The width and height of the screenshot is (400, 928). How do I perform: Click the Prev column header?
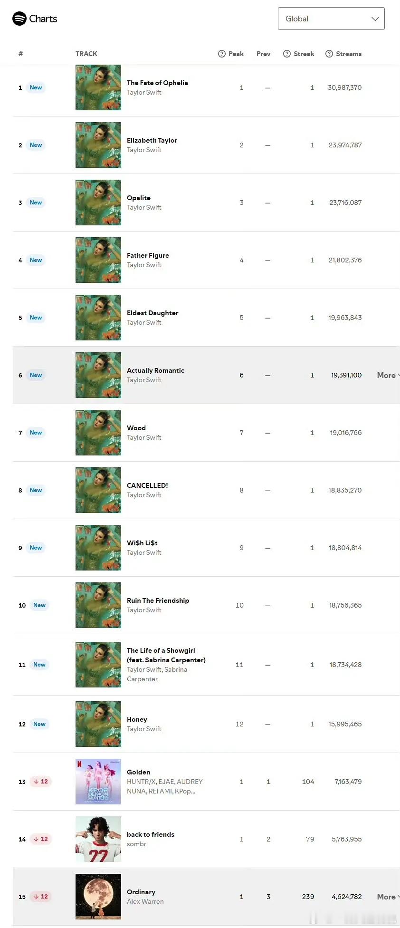click(263, 54)
